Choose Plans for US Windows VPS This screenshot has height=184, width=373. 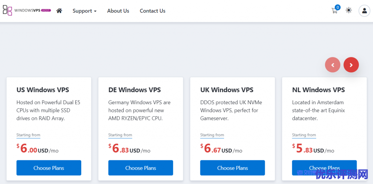coord(49,168)
